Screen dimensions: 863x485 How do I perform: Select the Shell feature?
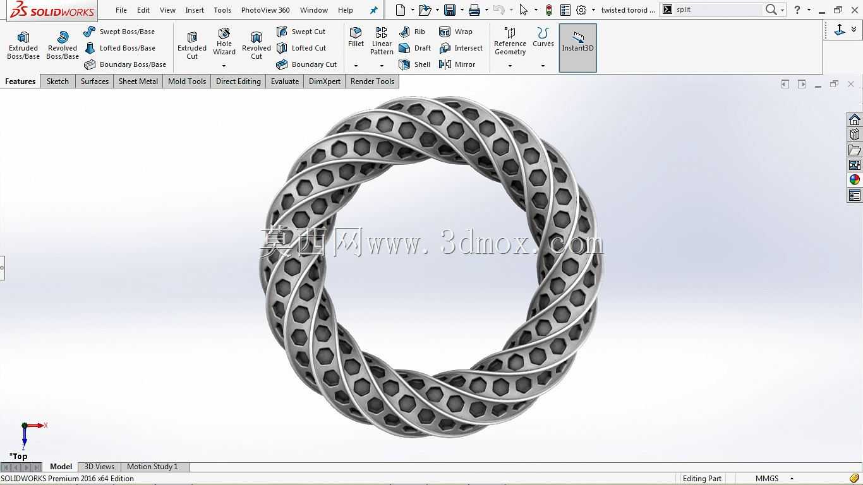415,64
